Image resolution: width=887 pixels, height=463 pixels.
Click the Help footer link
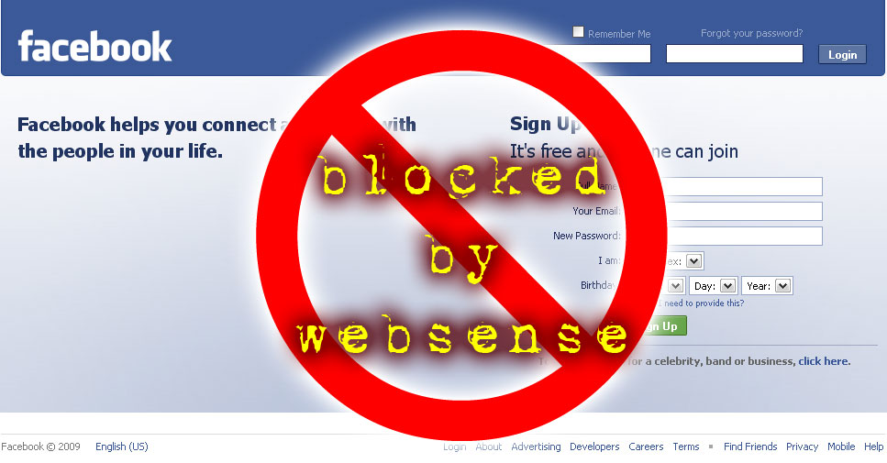point(873,446)
